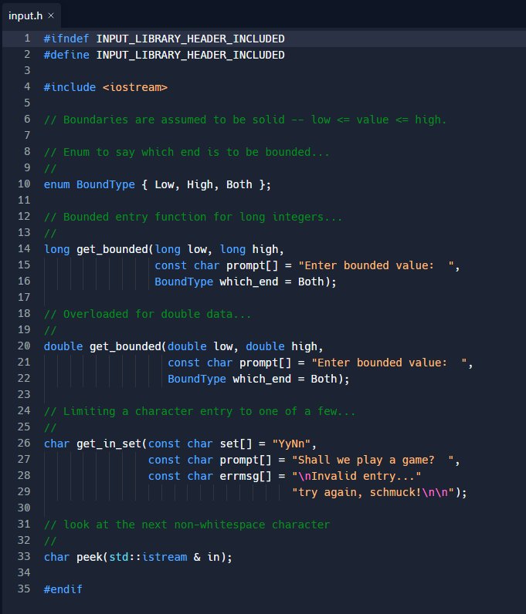Click enum value High on line 10
The height and width of the screenshot is (614, 526).
point(200,184)
